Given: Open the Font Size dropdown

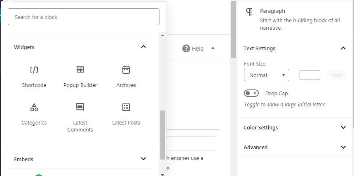Looking at the screenshot, I should pos(267,75).
